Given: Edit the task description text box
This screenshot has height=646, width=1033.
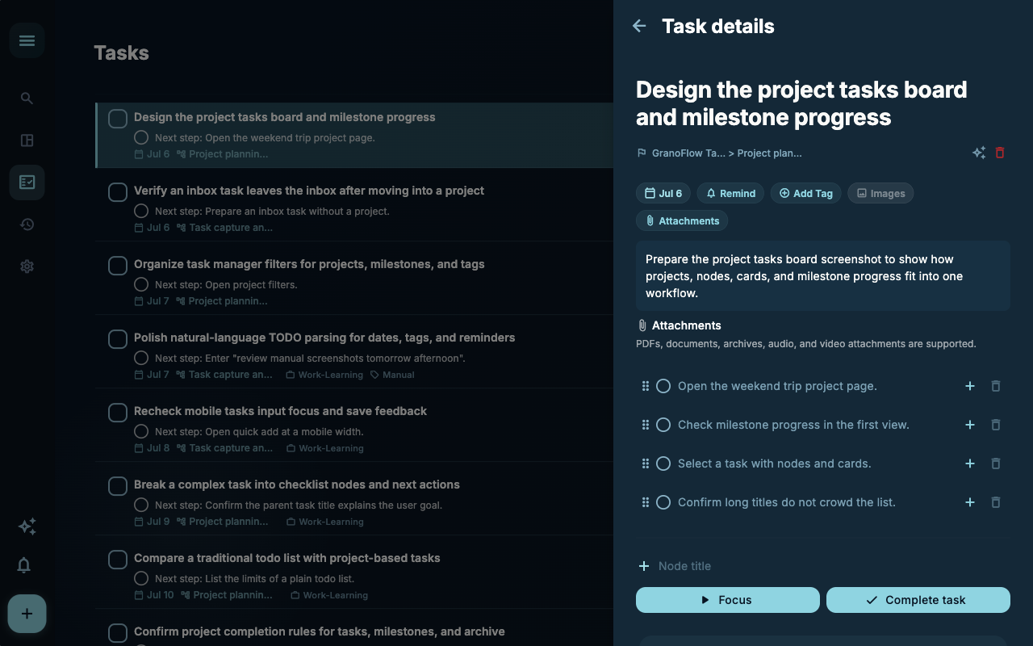Looking at the screenshot, I should pos(823,276).
